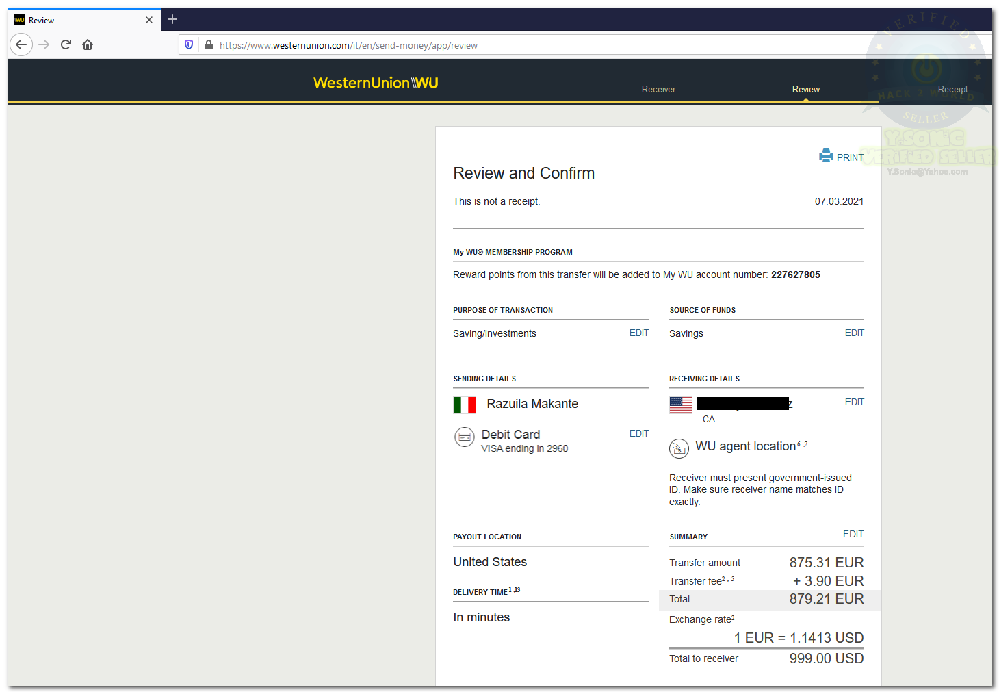This screenshot has height=692, width=999.
Task: Edit the purpose of transaction
Action: click(639, 333)
